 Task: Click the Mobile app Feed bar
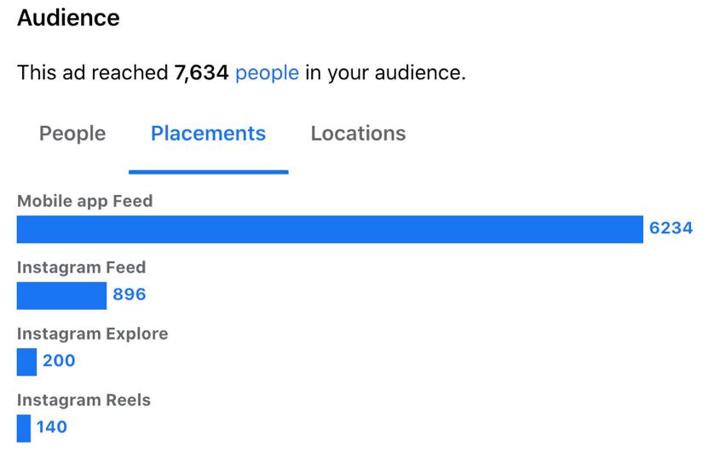pos(330,229)
